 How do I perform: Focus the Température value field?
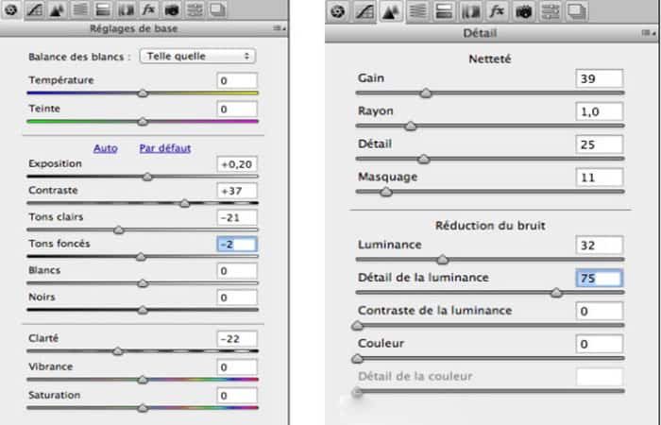point(237,80)
